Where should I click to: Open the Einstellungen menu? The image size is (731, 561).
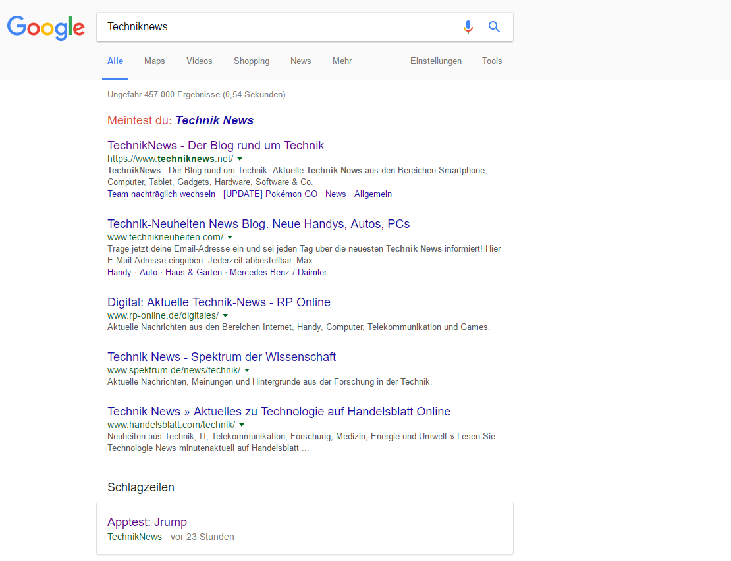[x=436, y=61]
